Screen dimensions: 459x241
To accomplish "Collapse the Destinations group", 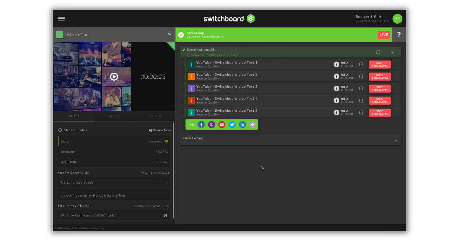I will coord(392,52).
